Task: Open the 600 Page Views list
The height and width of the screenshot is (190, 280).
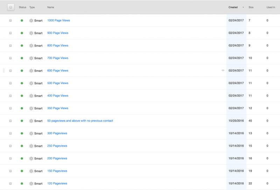Action: click(x=58, y=71)
